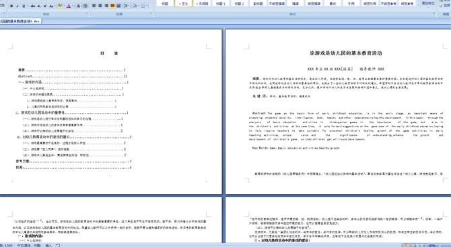Align paragraph text to the left
Image resolution: width=451 pixels, height=247 pixels.
pyautogui.click(x=94, y=6)
